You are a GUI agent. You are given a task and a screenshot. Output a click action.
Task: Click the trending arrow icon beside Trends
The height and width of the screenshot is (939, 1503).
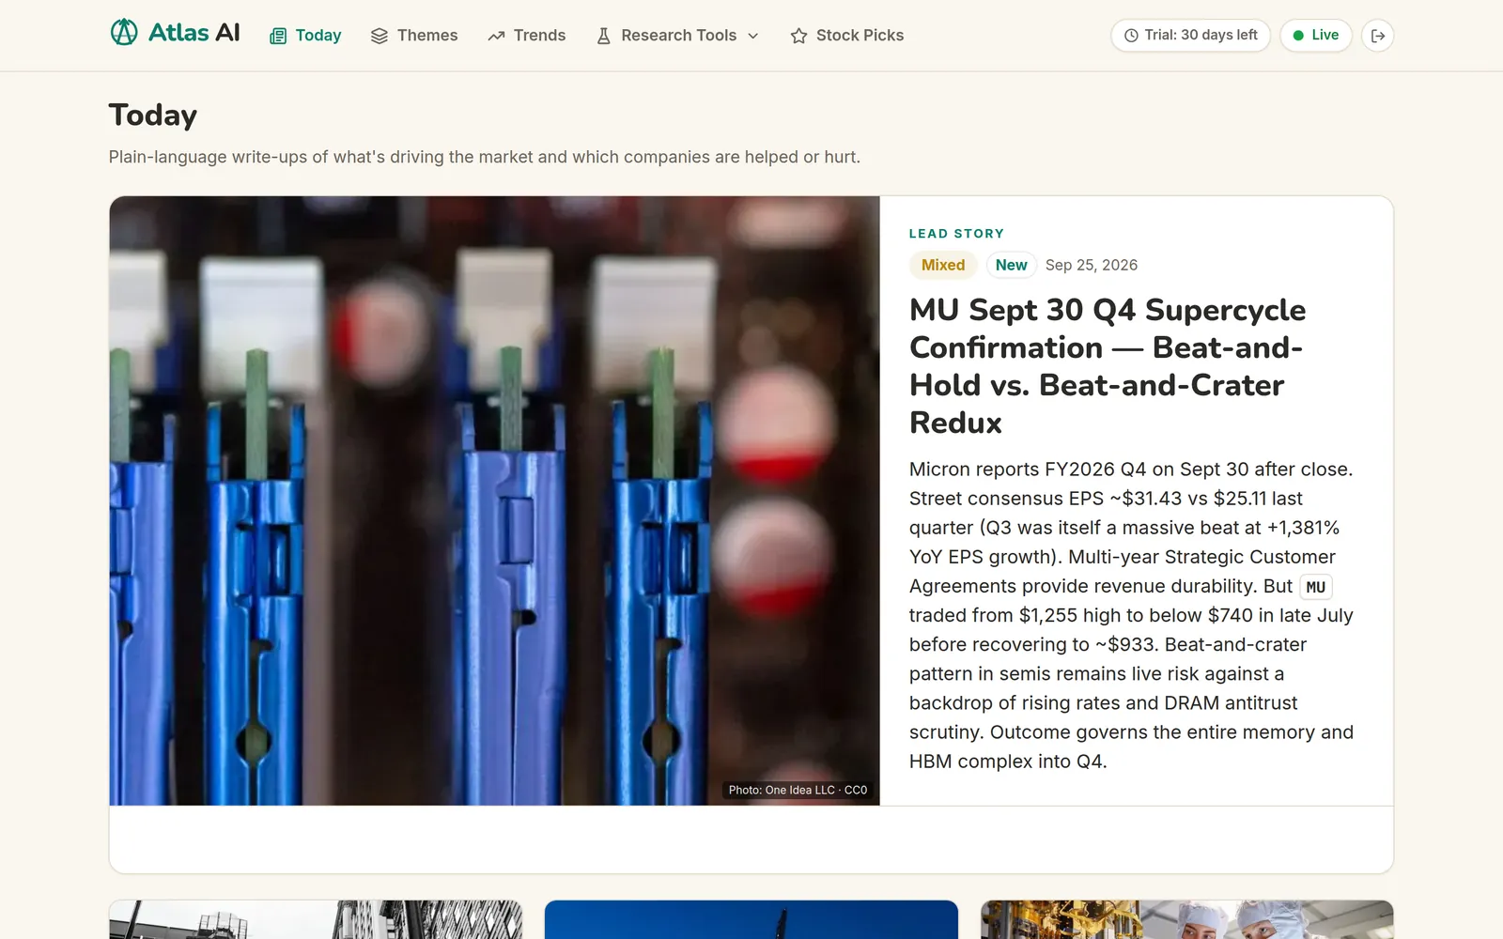(496, 36)
